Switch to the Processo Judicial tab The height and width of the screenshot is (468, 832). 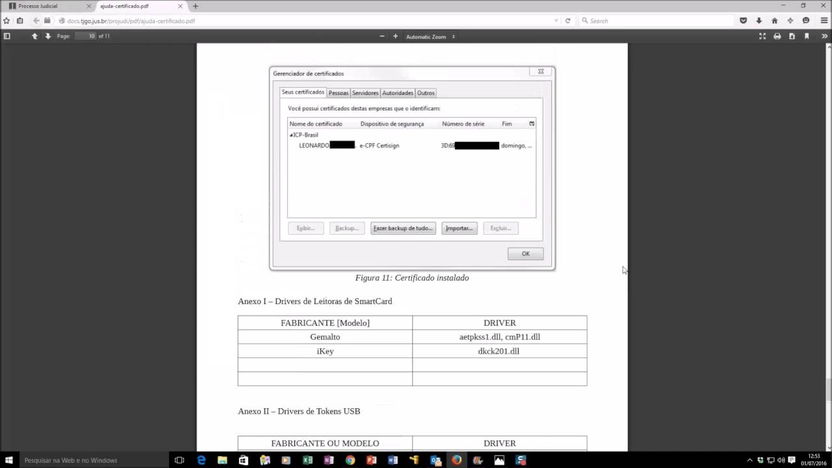48,6
